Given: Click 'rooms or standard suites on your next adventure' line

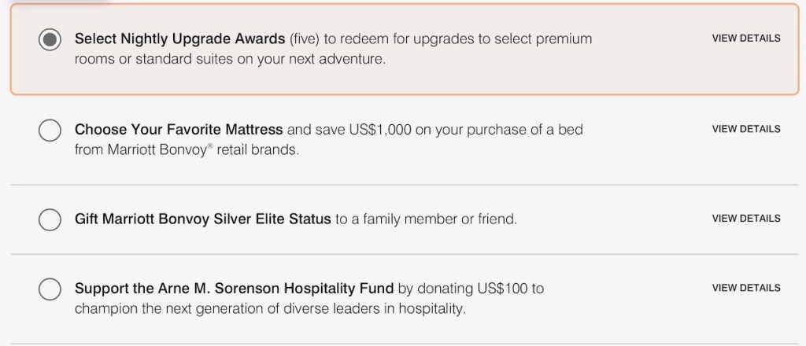Looking at the screenshot, I should coord(230,60).
